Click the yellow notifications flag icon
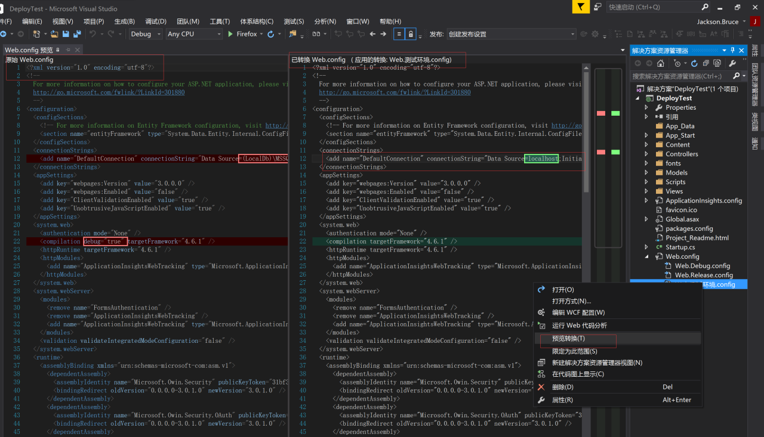The image size is (764, 437). (581, 7)
